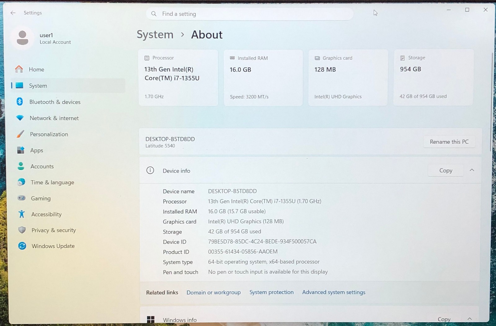Click System in the breadcrumb
496x326 pixels.
click(x=155, y=35)
